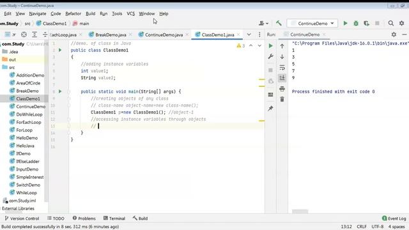Run the main method from the gutter
Viewport: 409px width, 230px height.
[x=60, y=91]
